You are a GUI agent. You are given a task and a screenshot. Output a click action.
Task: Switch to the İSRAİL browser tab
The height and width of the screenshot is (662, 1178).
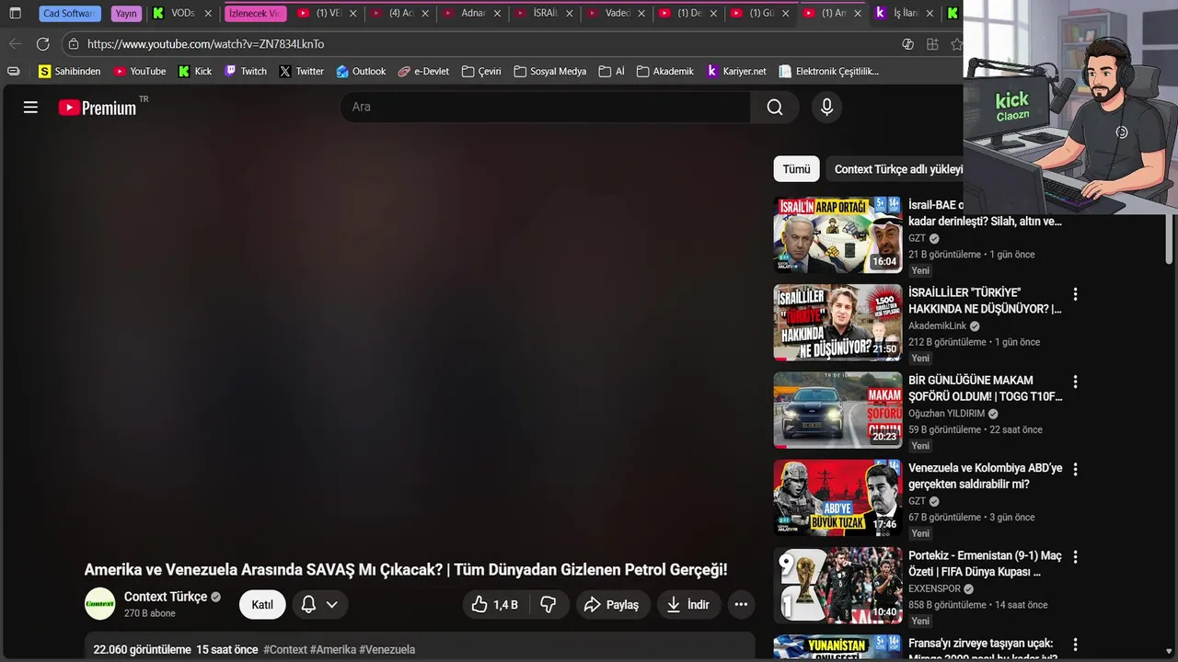tap(546, 14)
